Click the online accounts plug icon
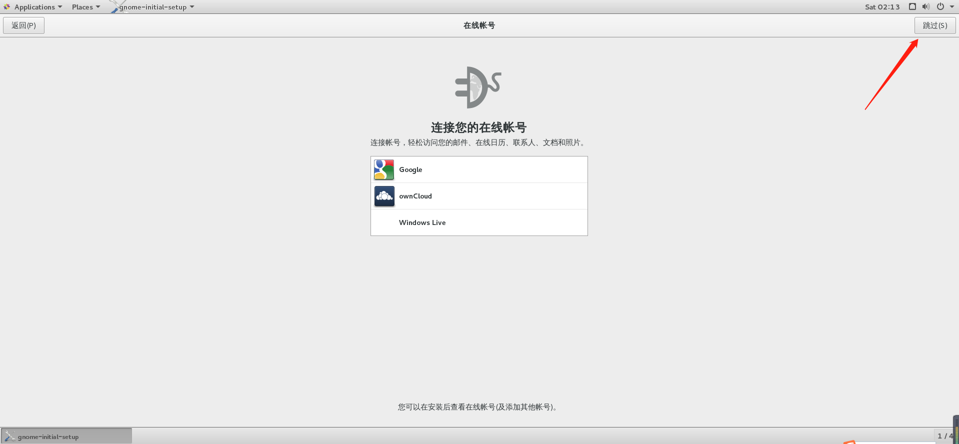 coord(478,87)
